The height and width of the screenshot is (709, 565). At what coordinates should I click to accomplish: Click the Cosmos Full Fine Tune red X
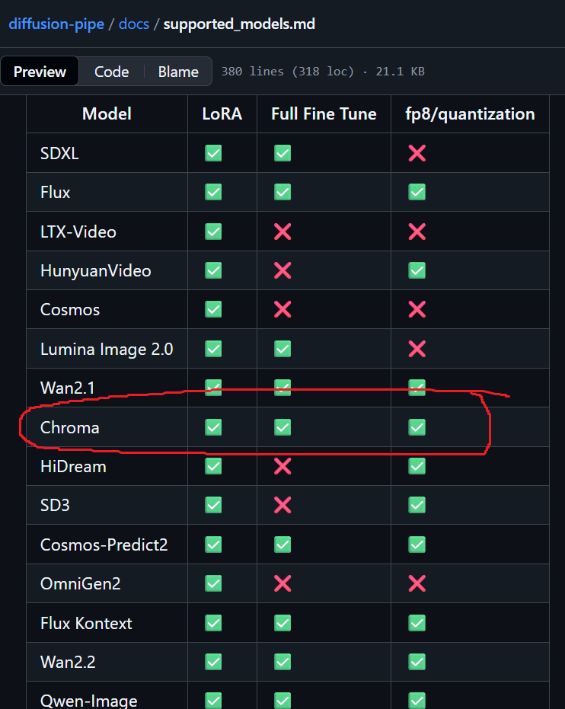(282, 309)
